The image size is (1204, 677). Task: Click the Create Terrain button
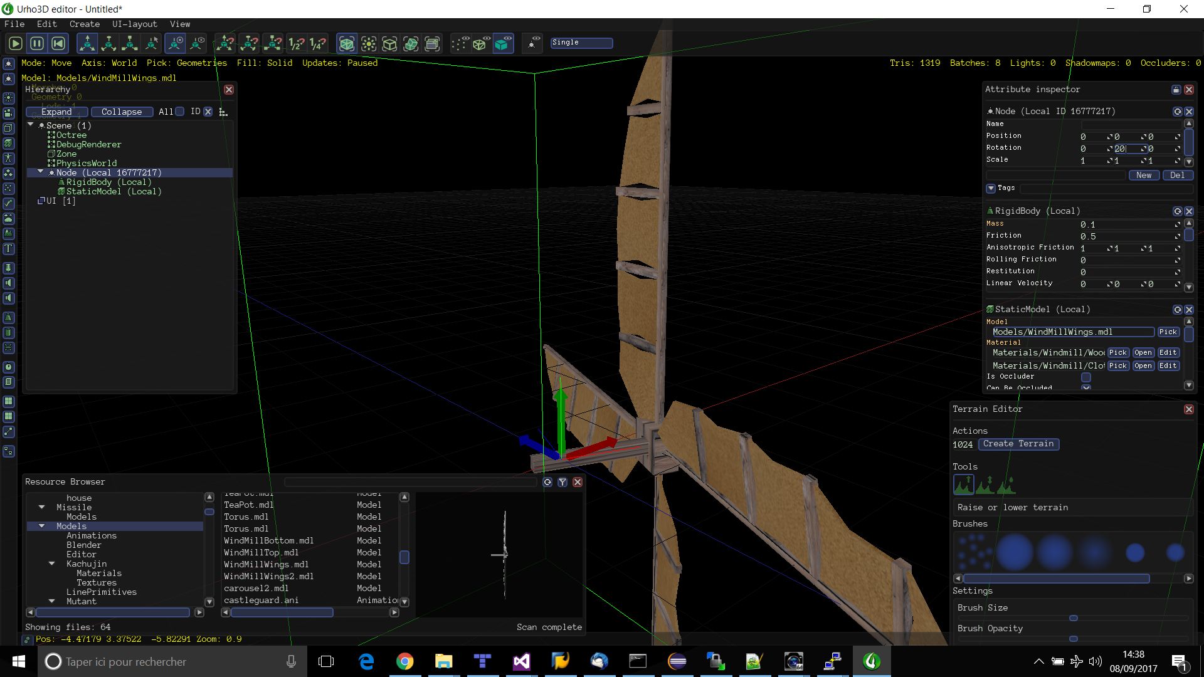coord(1018,444)
